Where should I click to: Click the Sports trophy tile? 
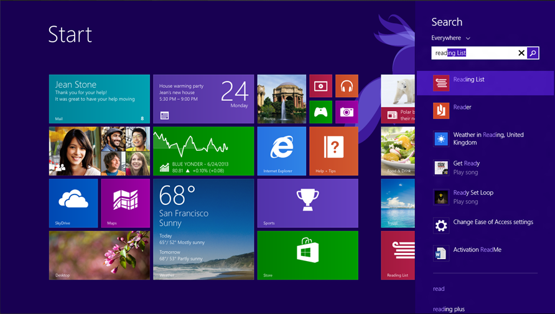307,203
